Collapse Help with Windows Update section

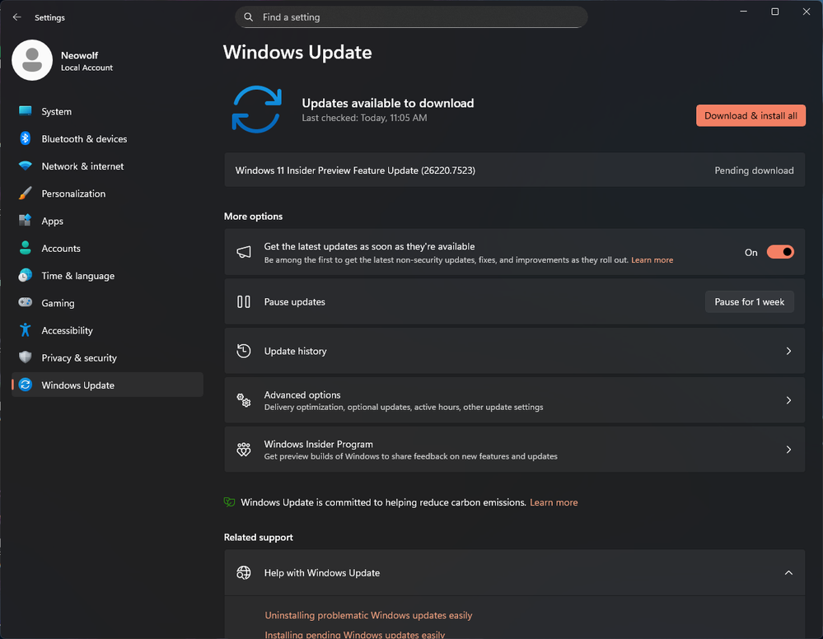tap(788, 573)
